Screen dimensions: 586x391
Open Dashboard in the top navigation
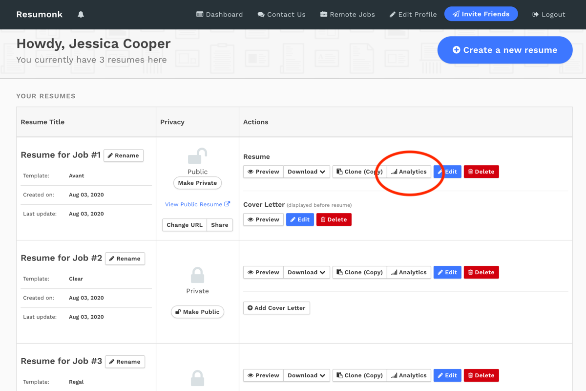click(x=219, y=15)
